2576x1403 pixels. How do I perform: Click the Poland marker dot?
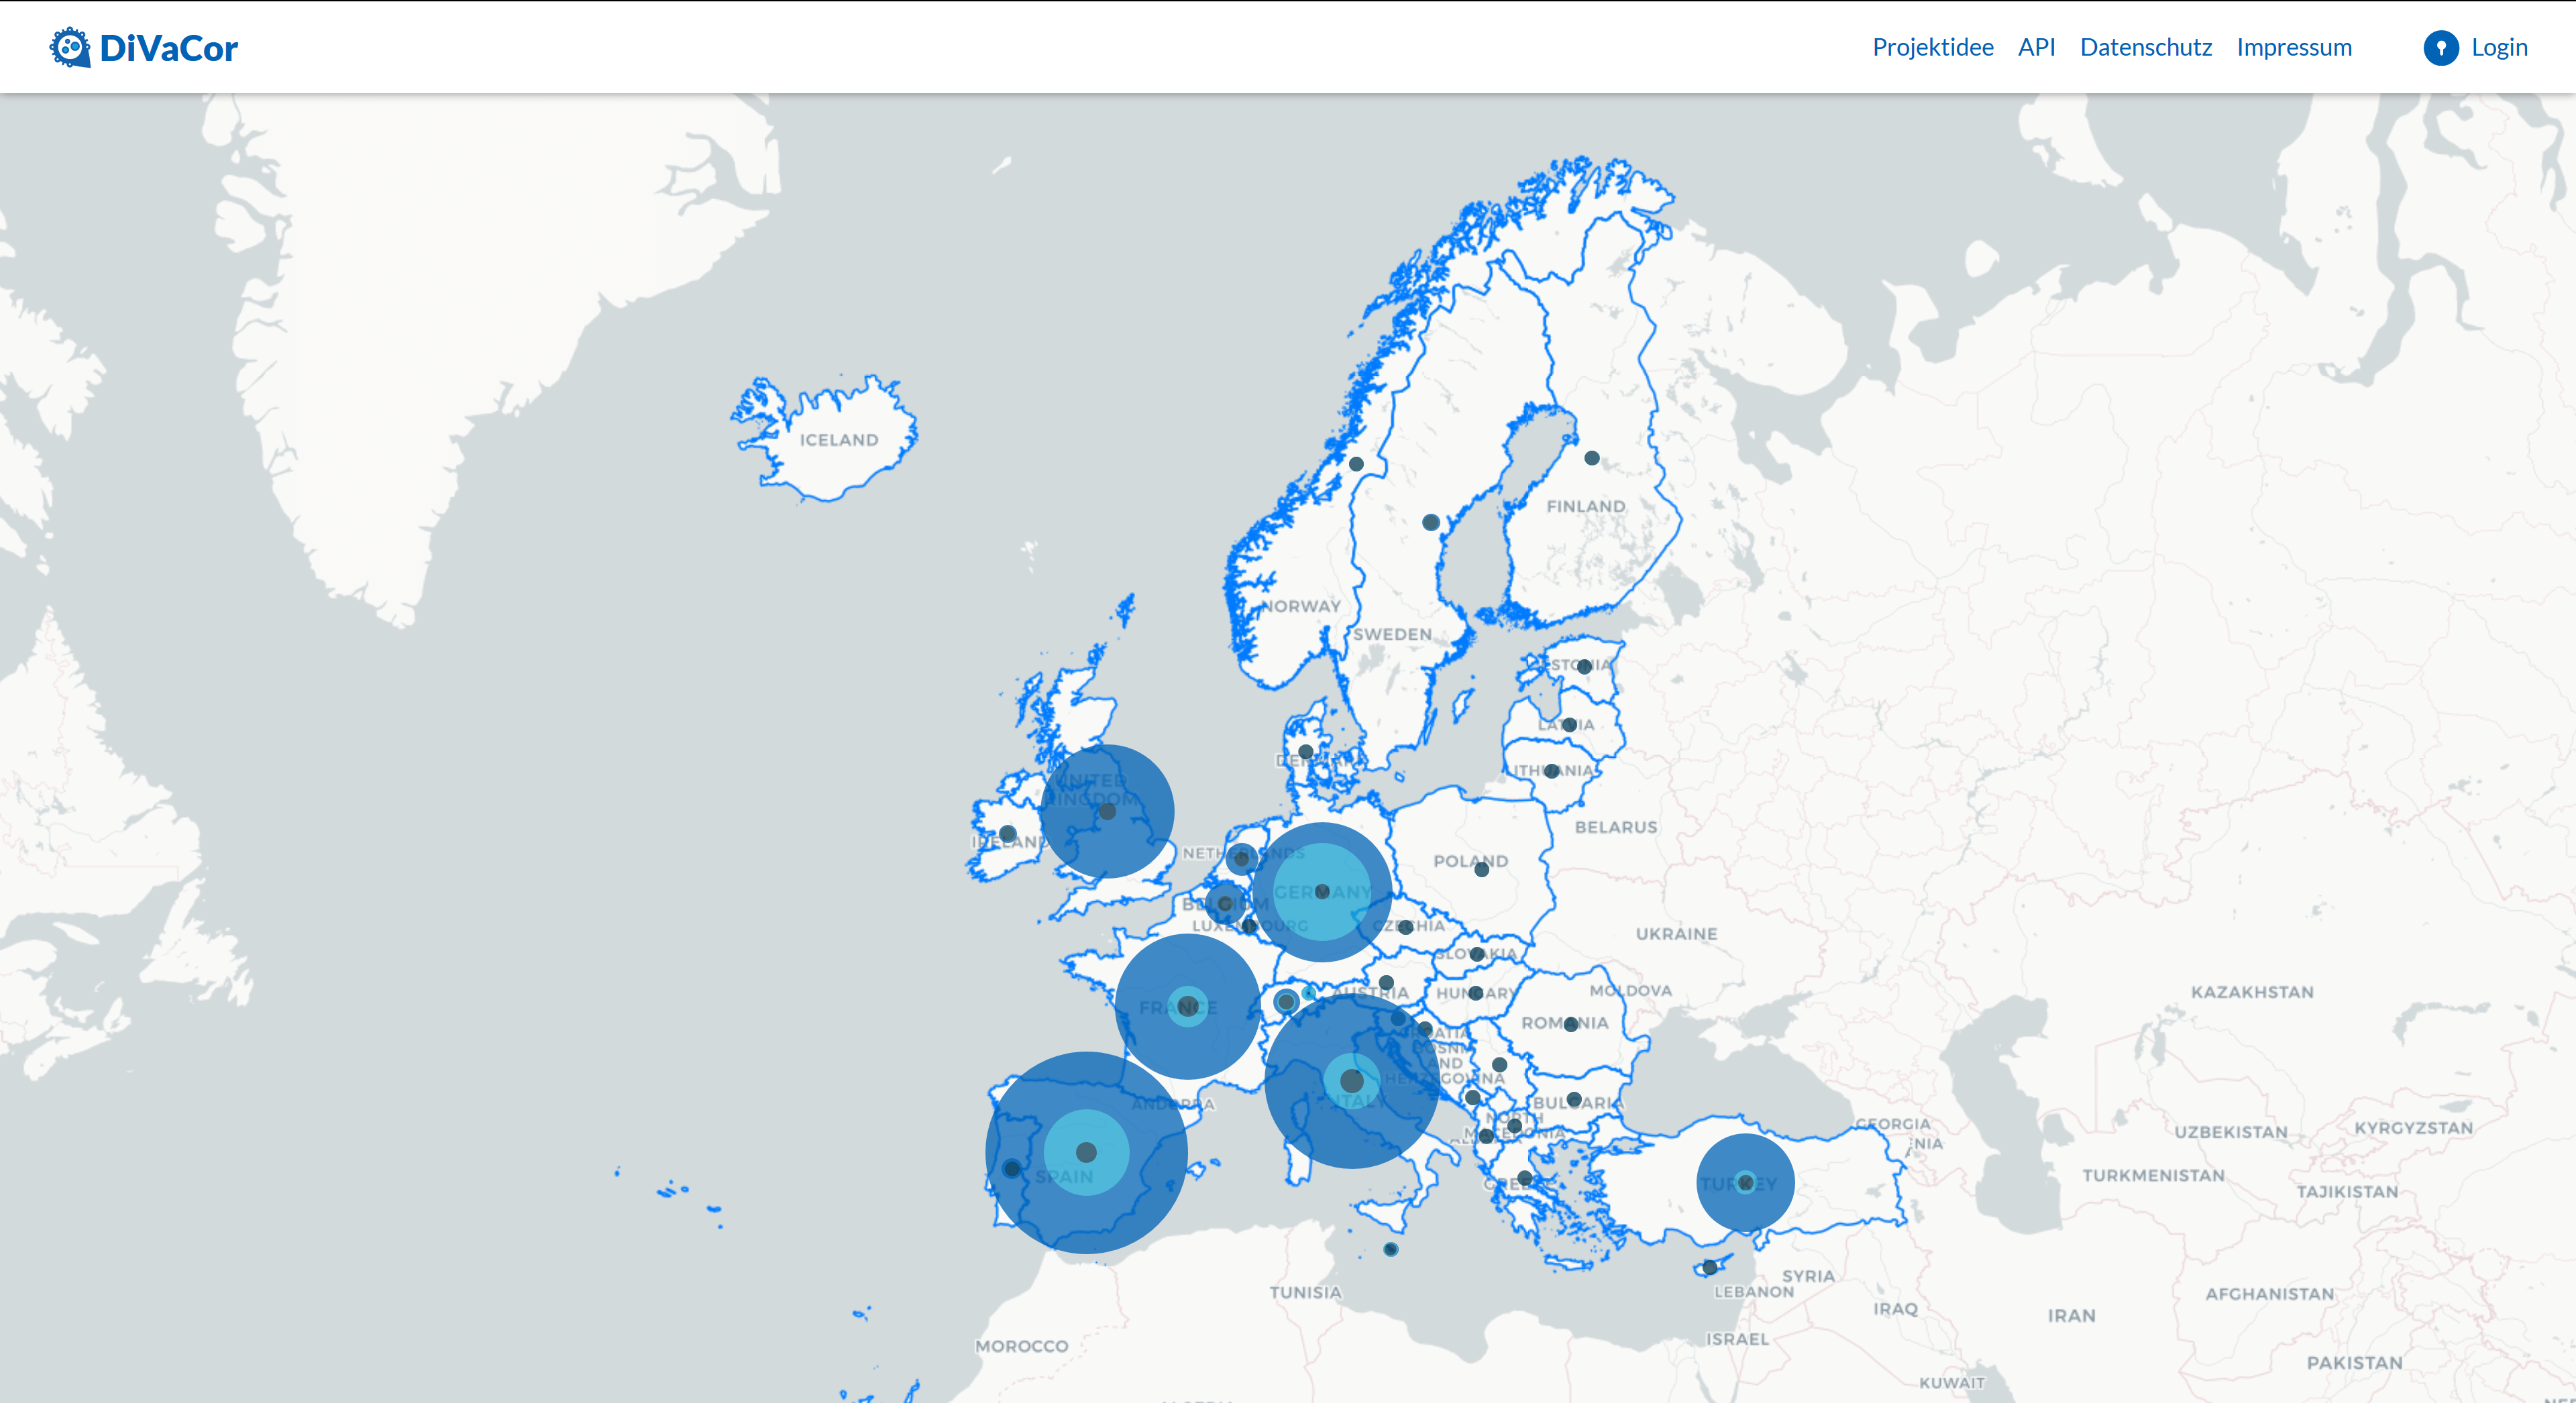pyautogui.click(x=1481, y=869)
